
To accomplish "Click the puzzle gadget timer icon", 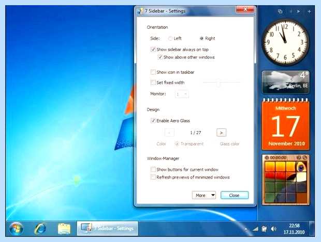I will point(267,158).
